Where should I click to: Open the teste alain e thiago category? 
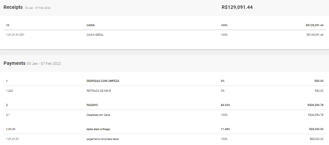(98, 129)
